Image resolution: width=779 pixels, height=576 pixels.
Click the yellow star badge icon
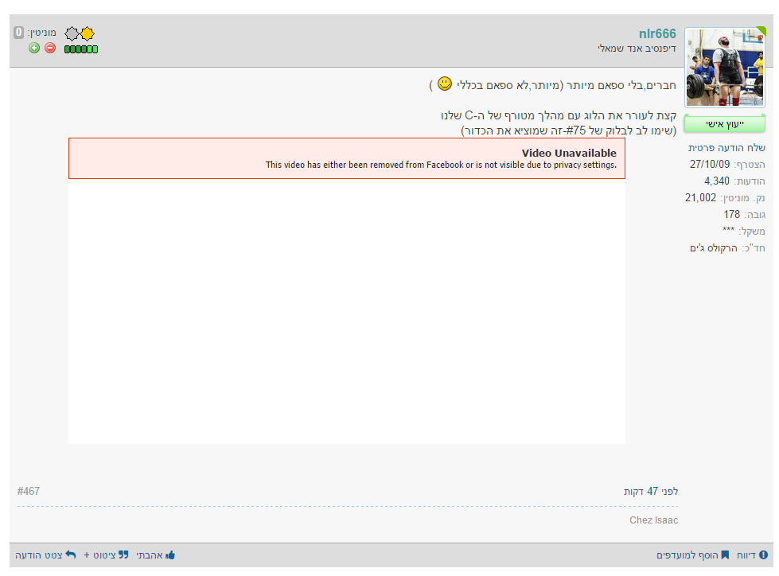pyautogui.click(x=88, y=33)
